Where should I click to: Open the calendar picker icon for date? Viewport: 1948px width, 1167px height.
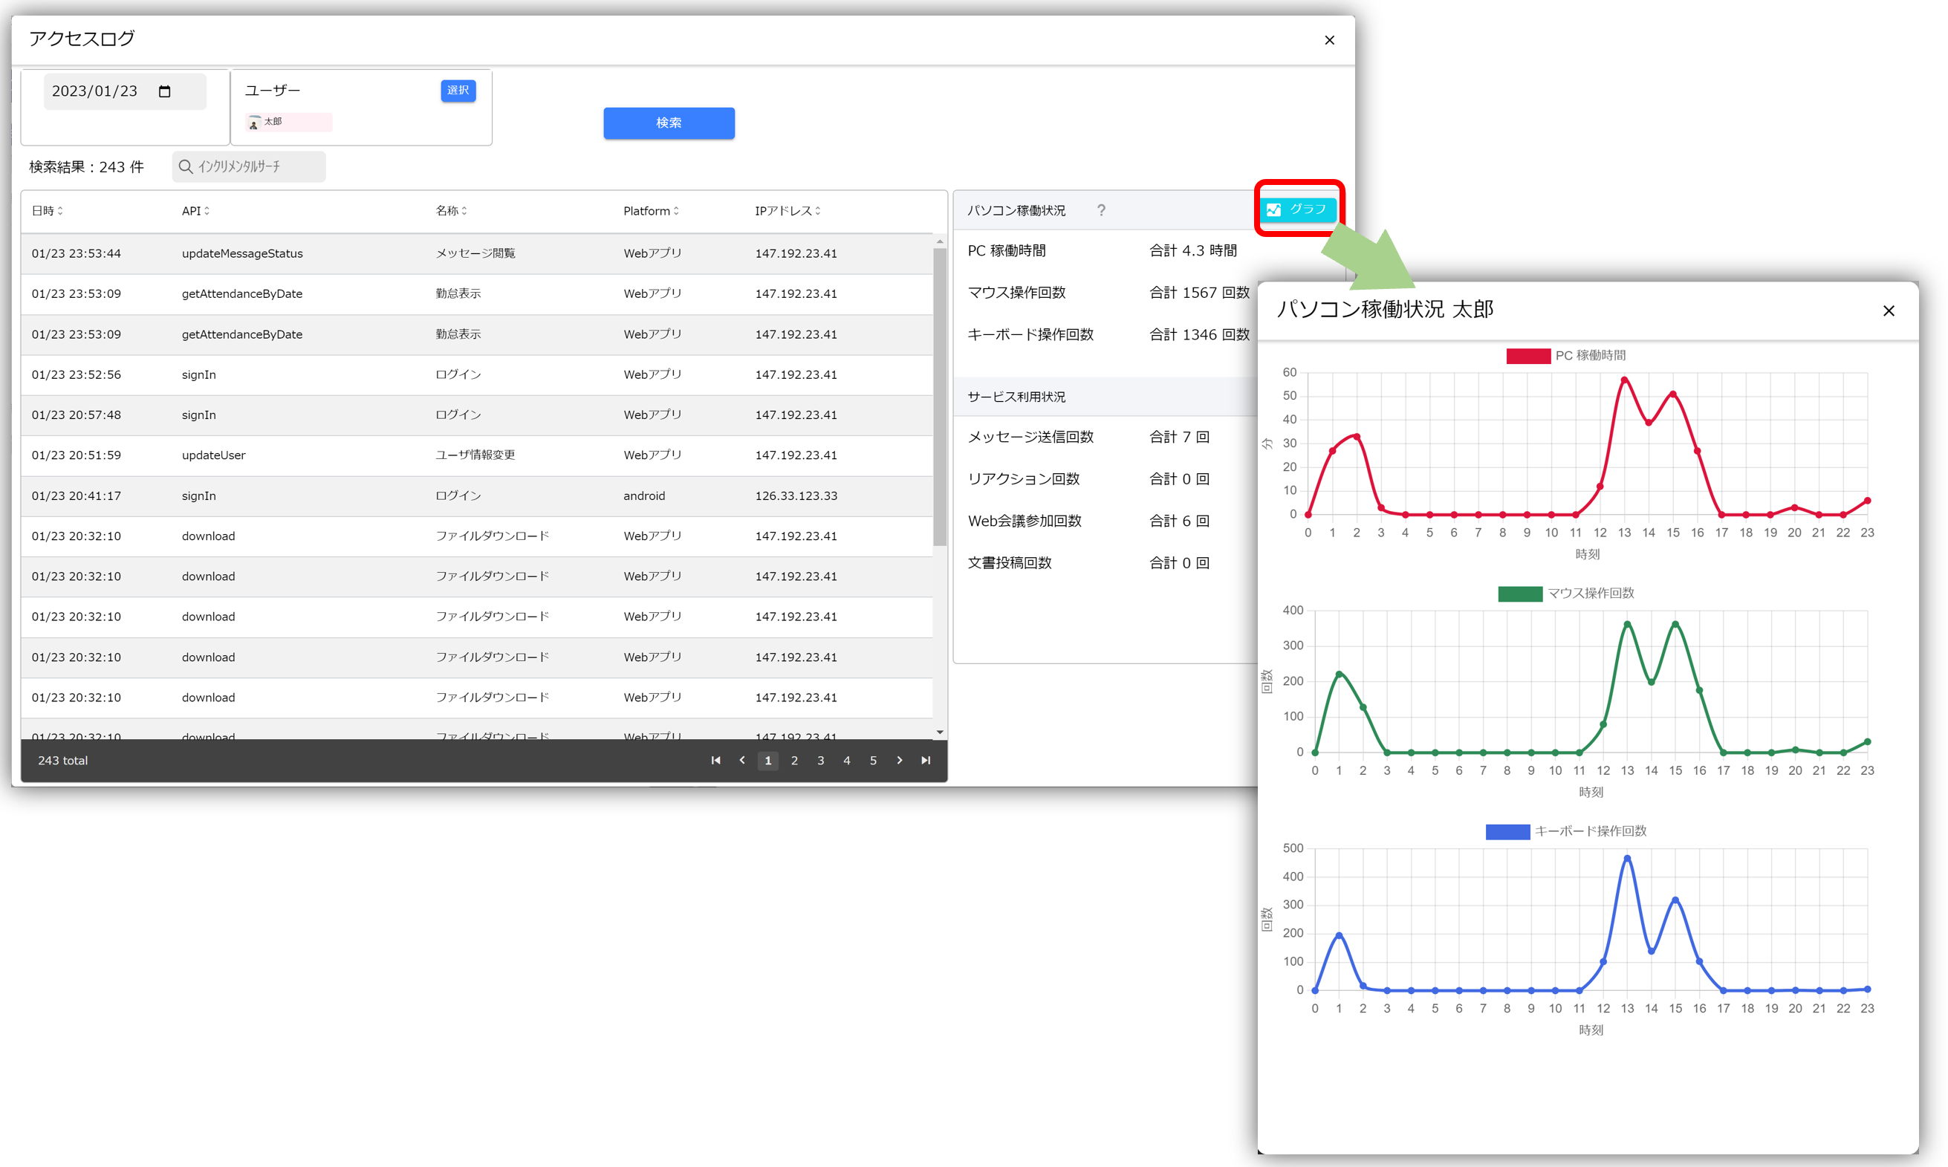[164, 91]
